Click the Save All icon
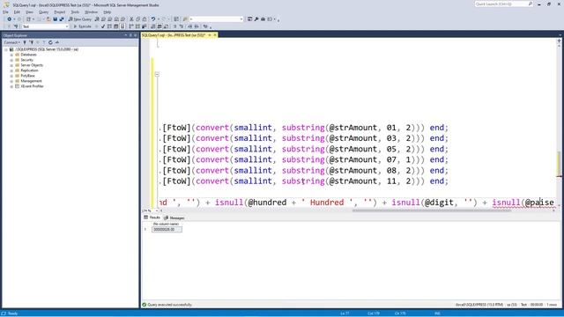The image size is (564, 317). 62,19
